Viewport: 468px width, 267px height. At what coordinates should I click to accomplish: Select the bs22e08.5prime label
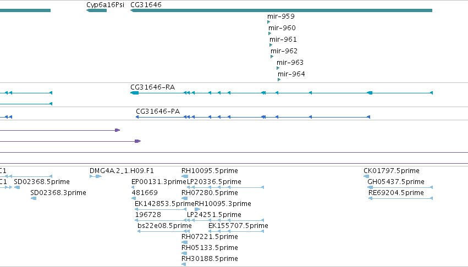pos(164,226)
